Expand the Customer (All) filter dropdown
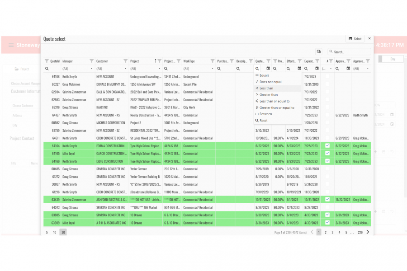This screenshot has width=407, height=271. [125, 69]
